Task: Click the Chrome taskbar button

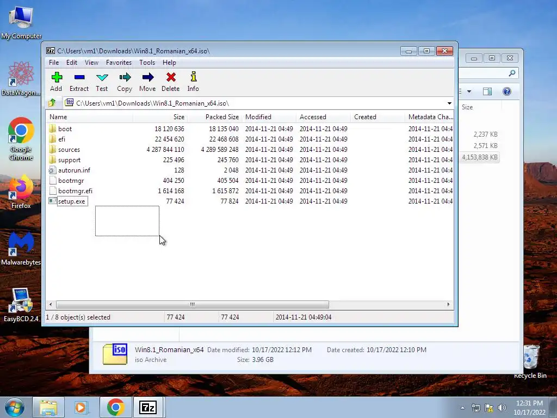Action: coord(115,407)
